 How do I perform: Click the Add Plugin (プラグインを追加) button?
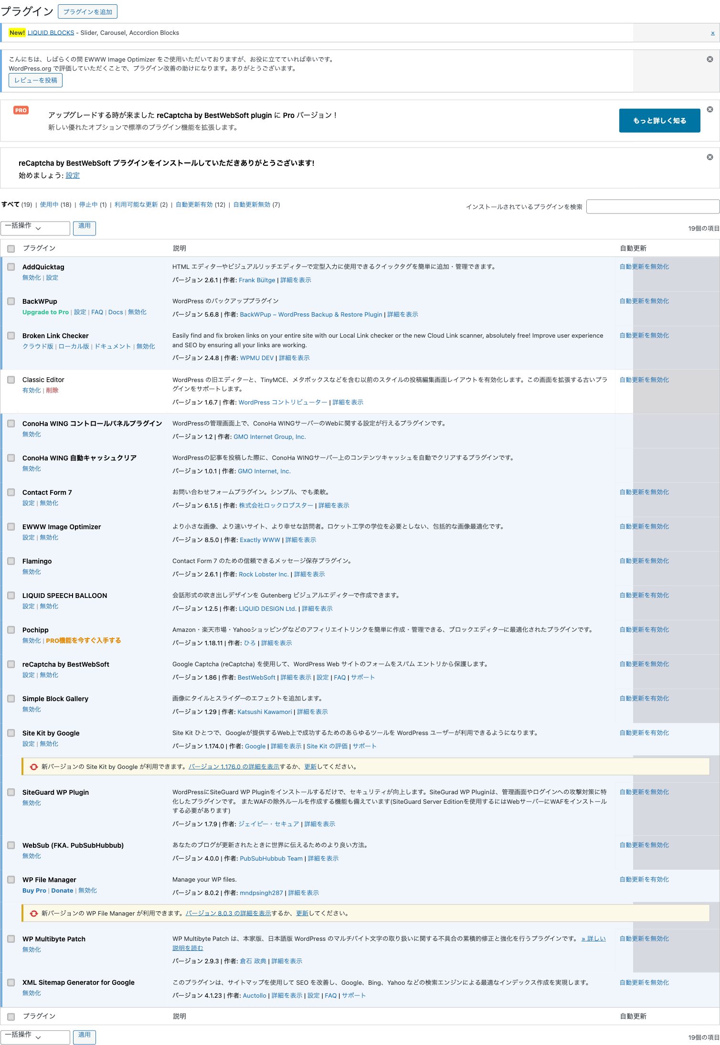click(87, 11)
